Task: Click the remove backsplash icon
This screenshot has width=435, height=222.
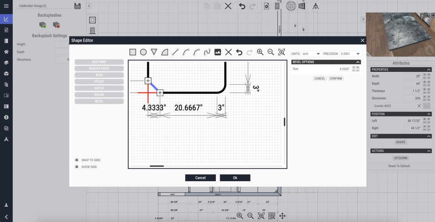Action: pyautogui.click(x=56, y=25)
